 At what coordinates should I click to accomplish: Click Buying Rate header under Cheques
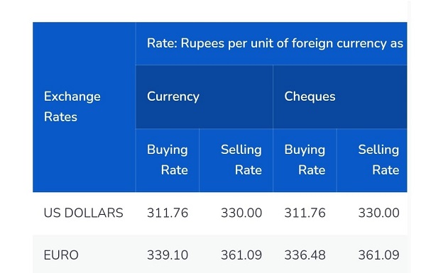305,160
